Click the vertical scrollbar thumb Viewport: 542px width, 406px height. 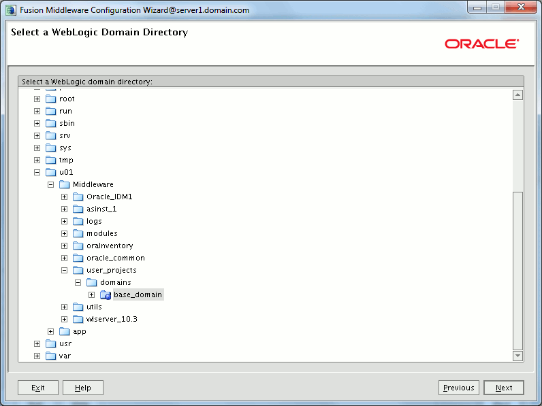click(517, 271)
